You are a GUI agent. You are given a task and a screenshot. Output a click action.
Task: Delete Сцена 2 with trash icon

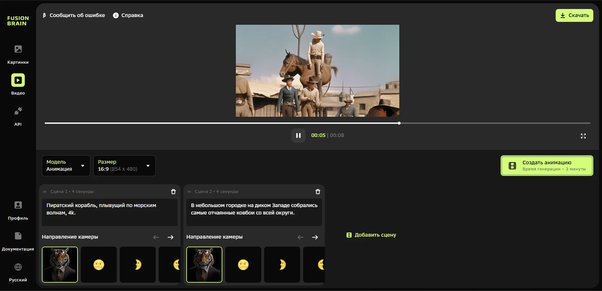click(318, 192)
